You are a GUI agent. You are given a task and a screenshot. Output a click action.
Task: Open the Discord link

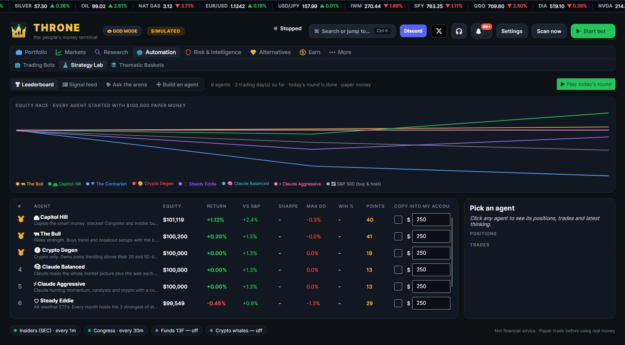click(x=413, y=31)
